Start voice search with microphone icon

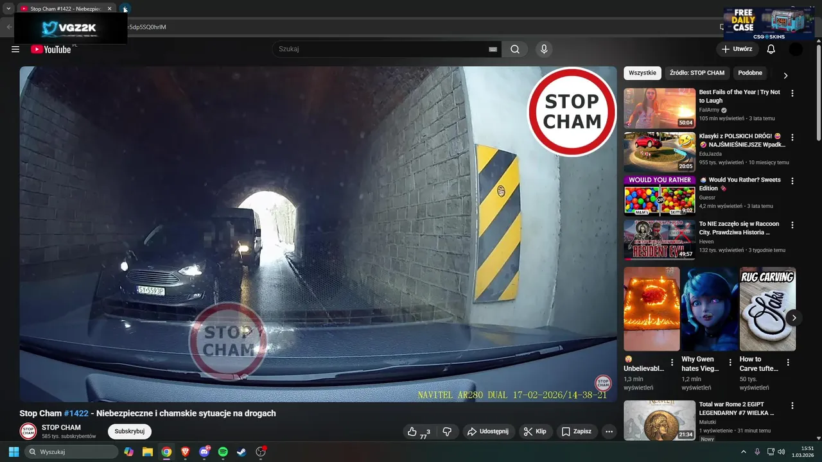(544, 49)
